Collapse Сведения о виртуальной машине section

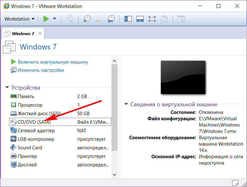click(x=126, y=104)
